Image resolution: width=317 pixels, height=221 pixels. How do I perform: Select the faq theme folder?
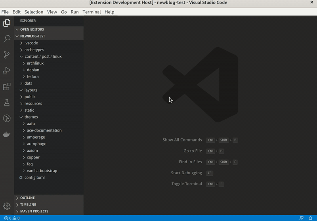point(49,164)
